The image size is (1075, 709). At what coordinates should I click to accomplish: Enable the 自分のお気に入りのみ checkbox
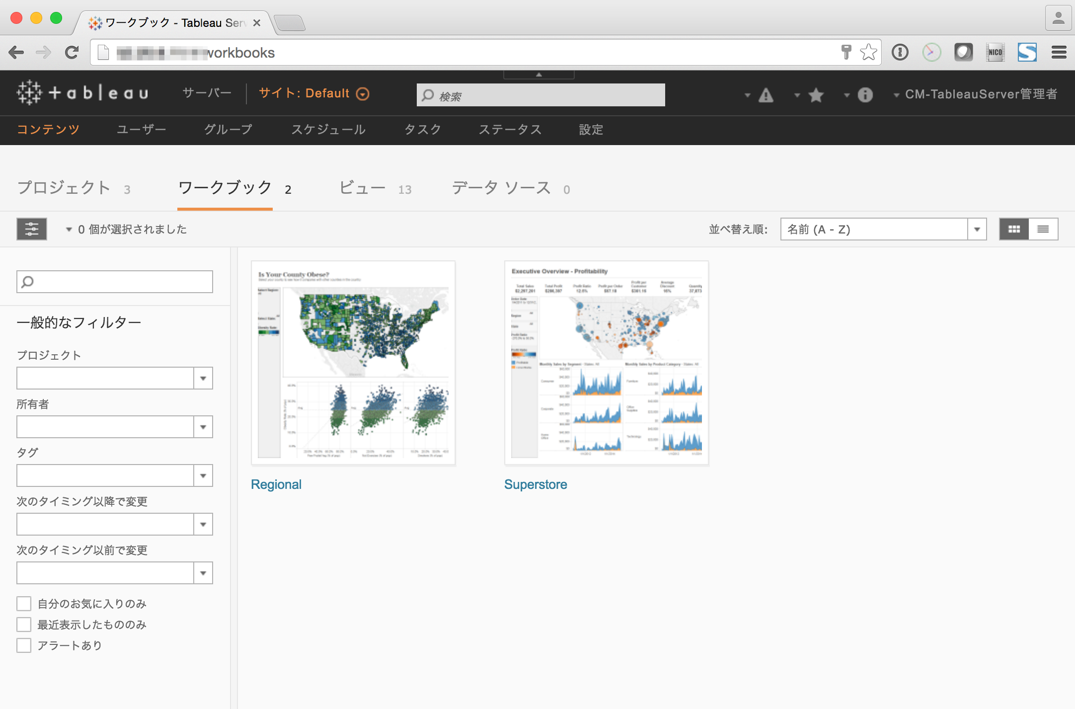23,603
